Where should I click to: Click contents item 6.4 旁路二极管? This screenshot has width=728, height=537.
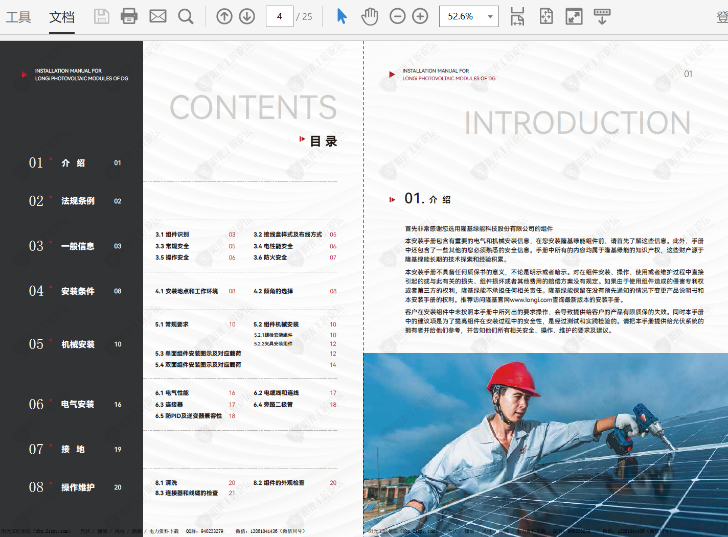pyautogui.click(x=274, y=405)
